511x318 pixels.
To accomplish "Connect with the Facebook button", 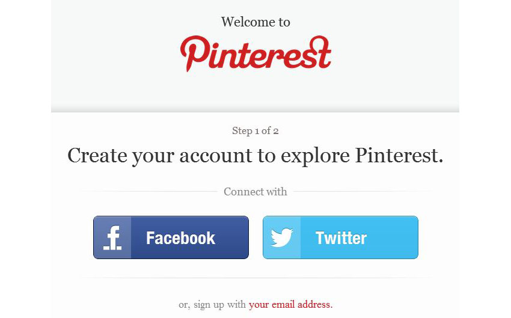I will tap(171, 237).
